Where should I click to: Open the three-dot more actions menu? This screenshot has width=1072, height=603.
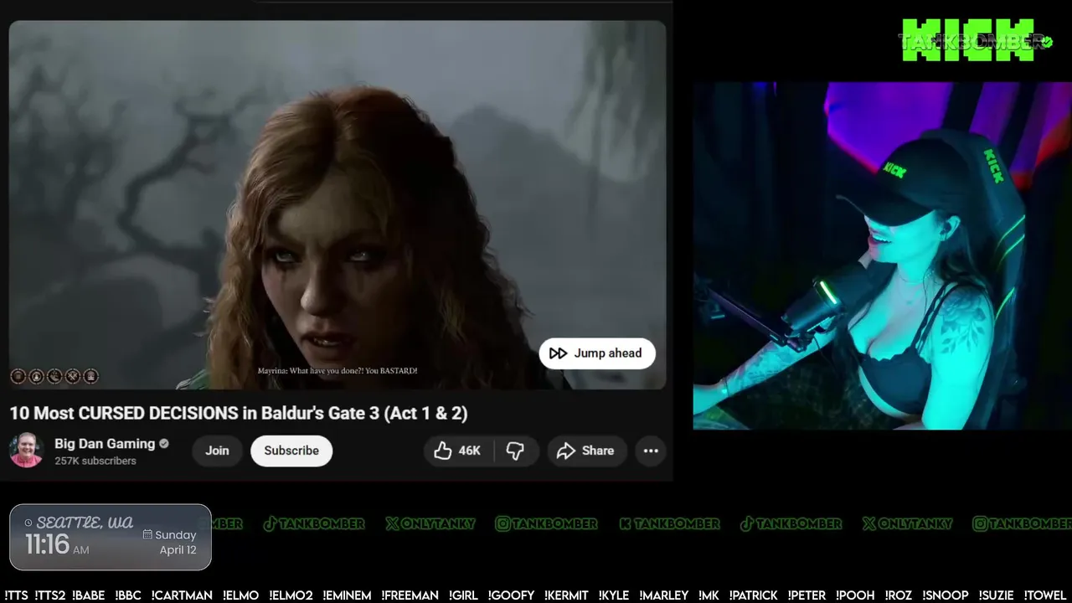point(651,451)
